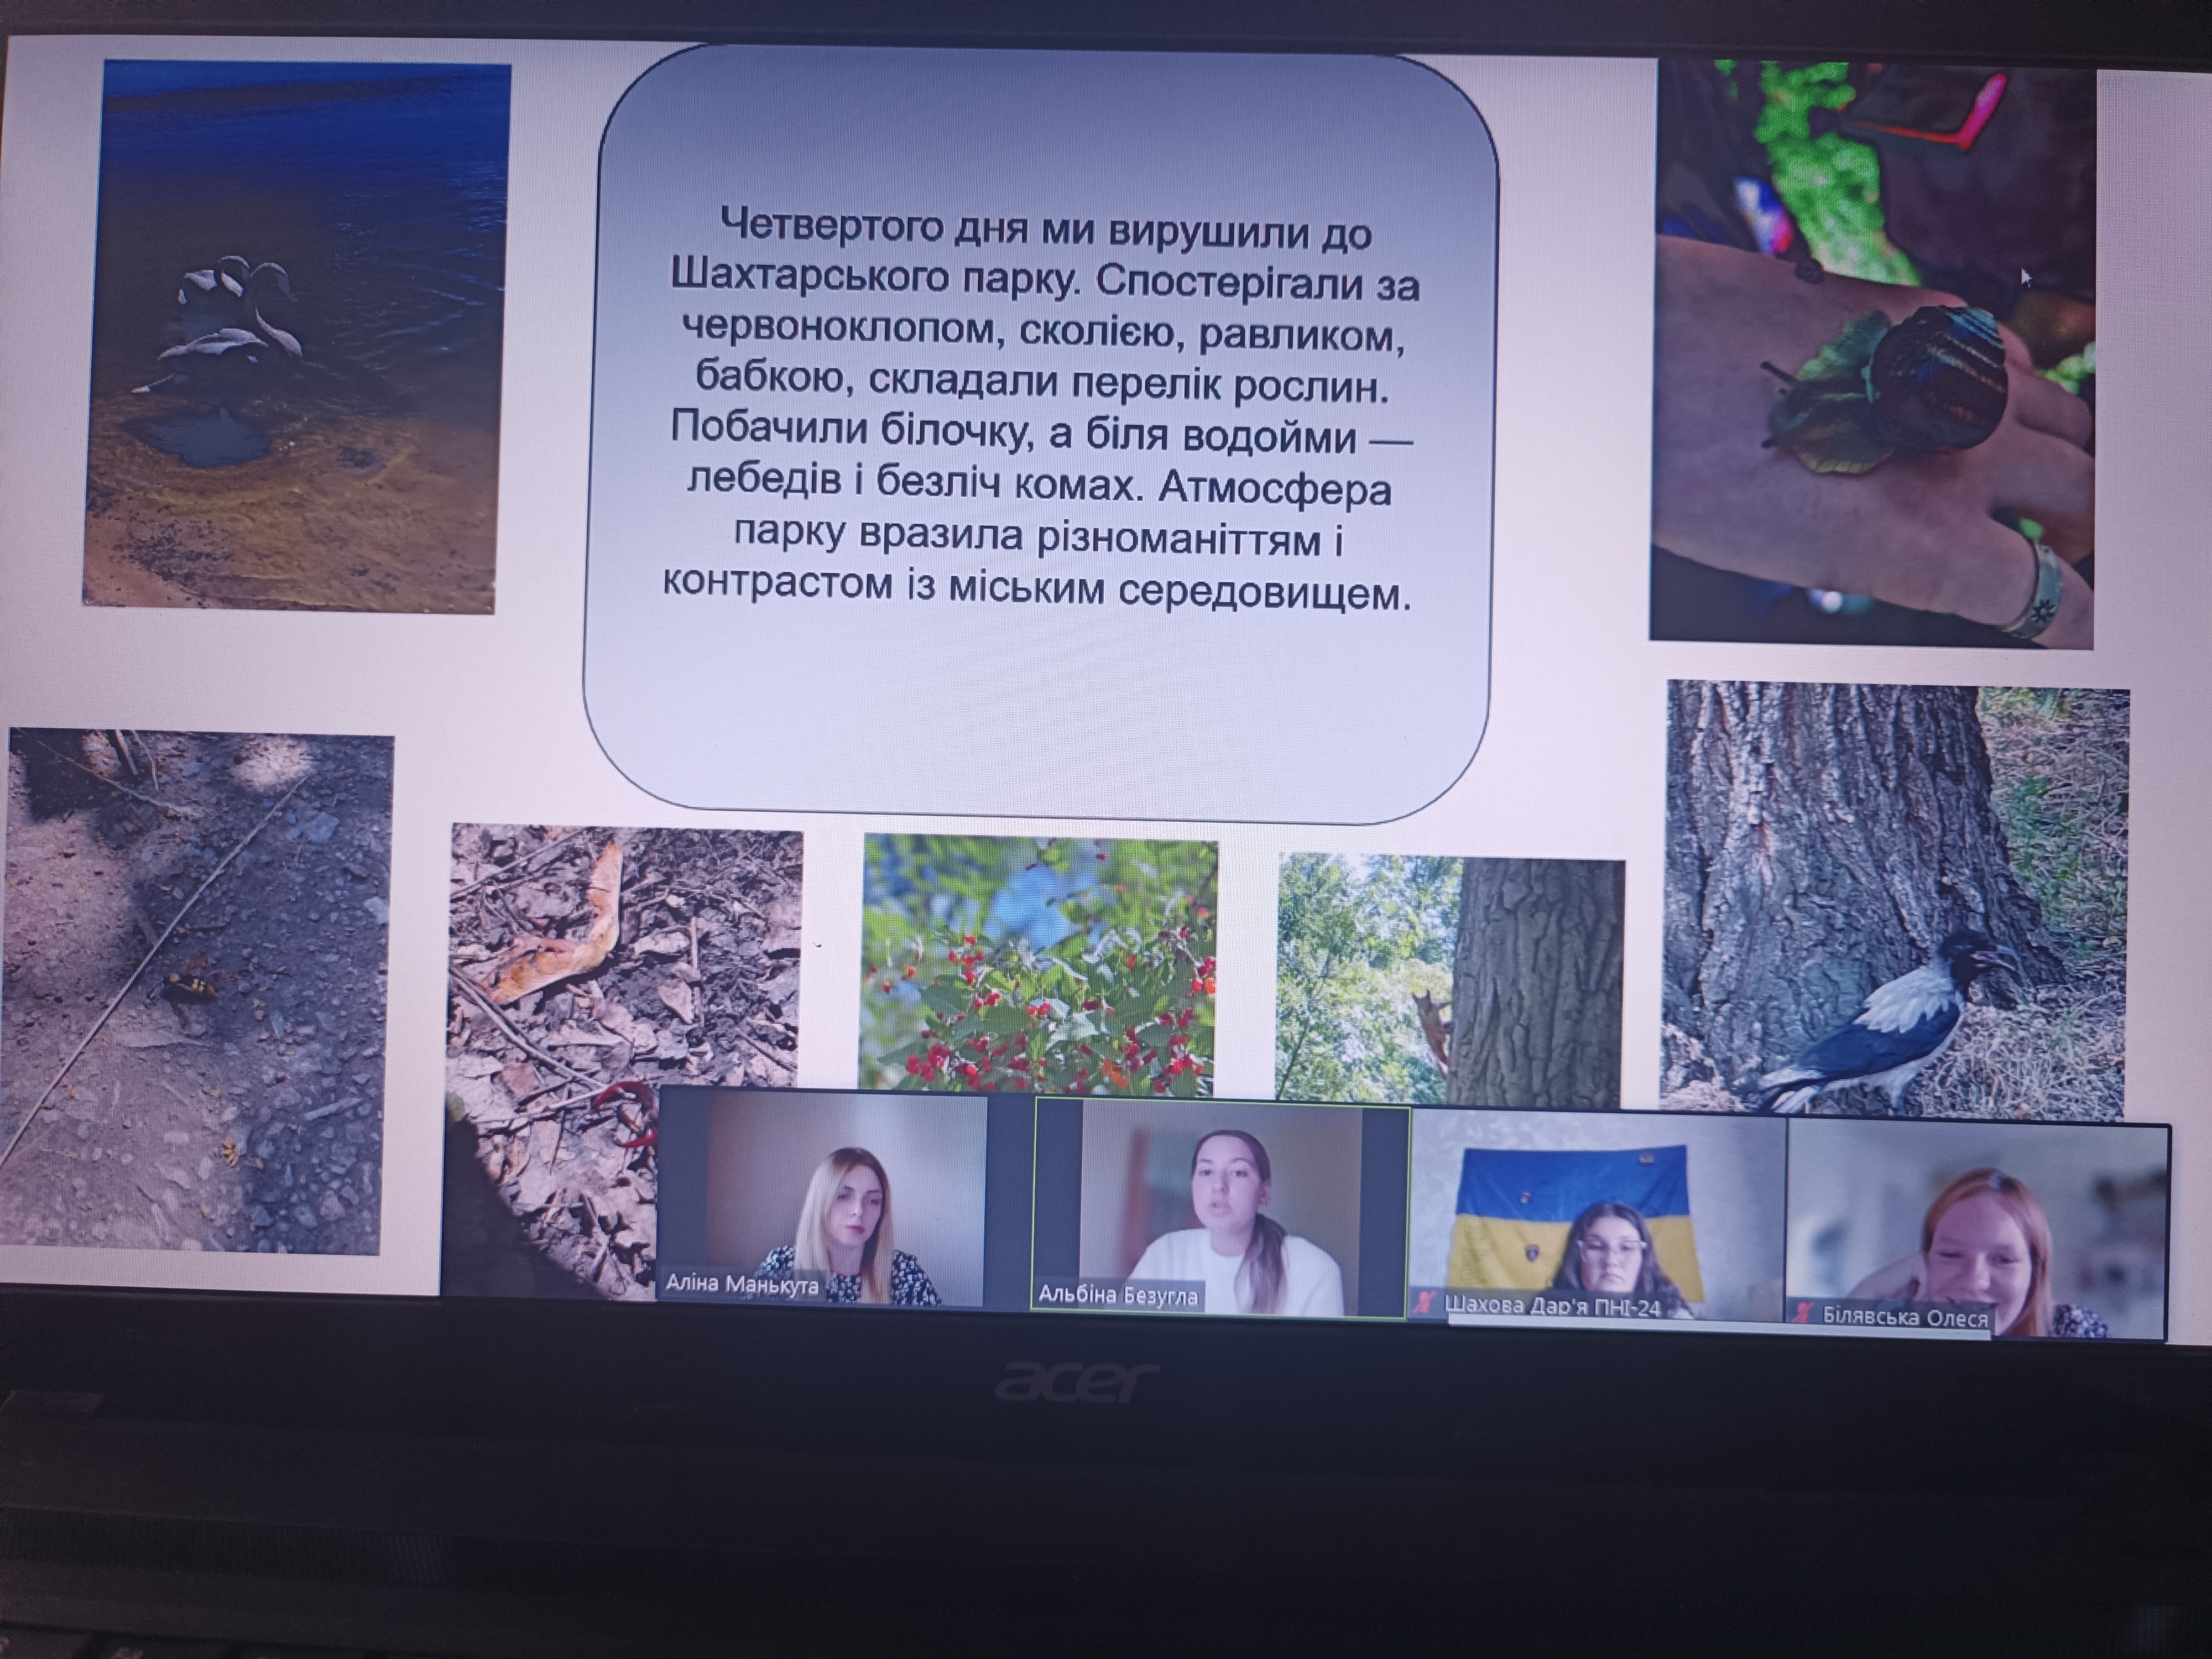
Task: Click the Аліна Манькута name label
Action: [x=742, y=1285]
